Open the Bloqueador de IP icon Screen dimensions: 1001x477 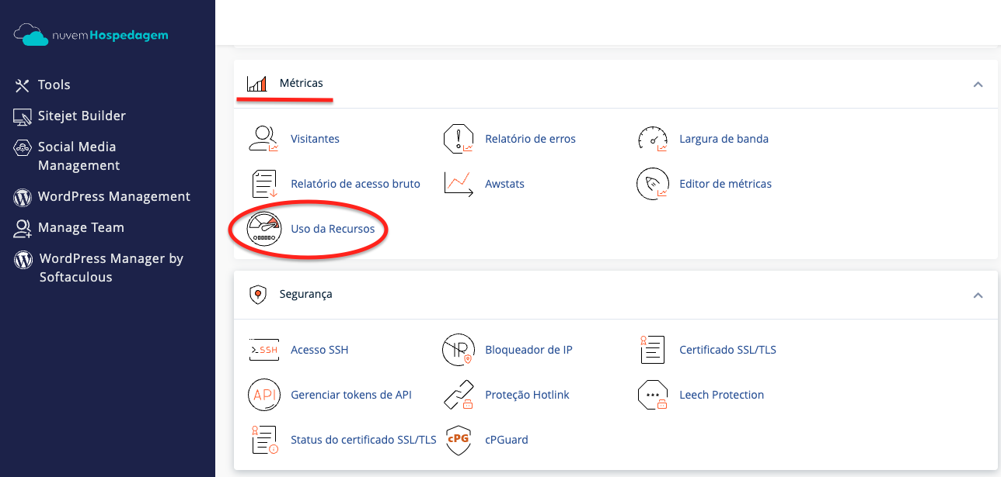click(x=458, y=350)
